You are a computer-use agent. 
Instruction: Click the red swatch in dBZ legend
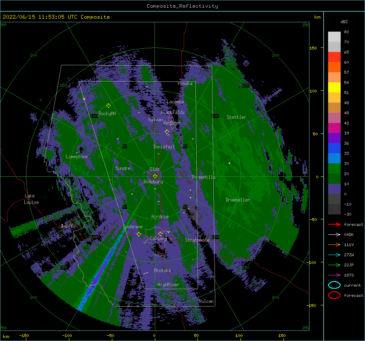pos(334,57)
